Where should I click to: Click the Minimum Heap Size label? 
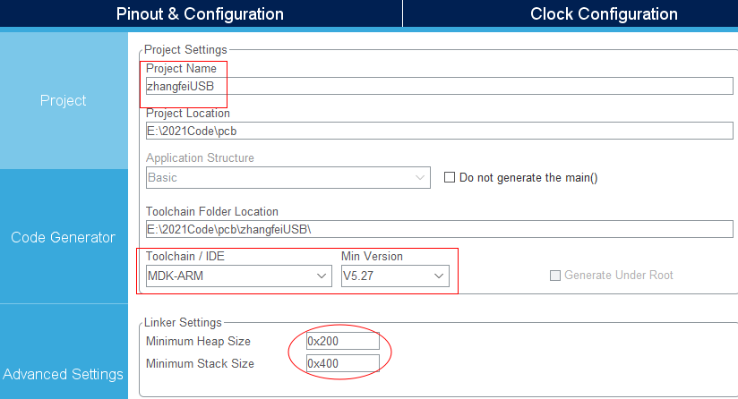click(198, 341)
